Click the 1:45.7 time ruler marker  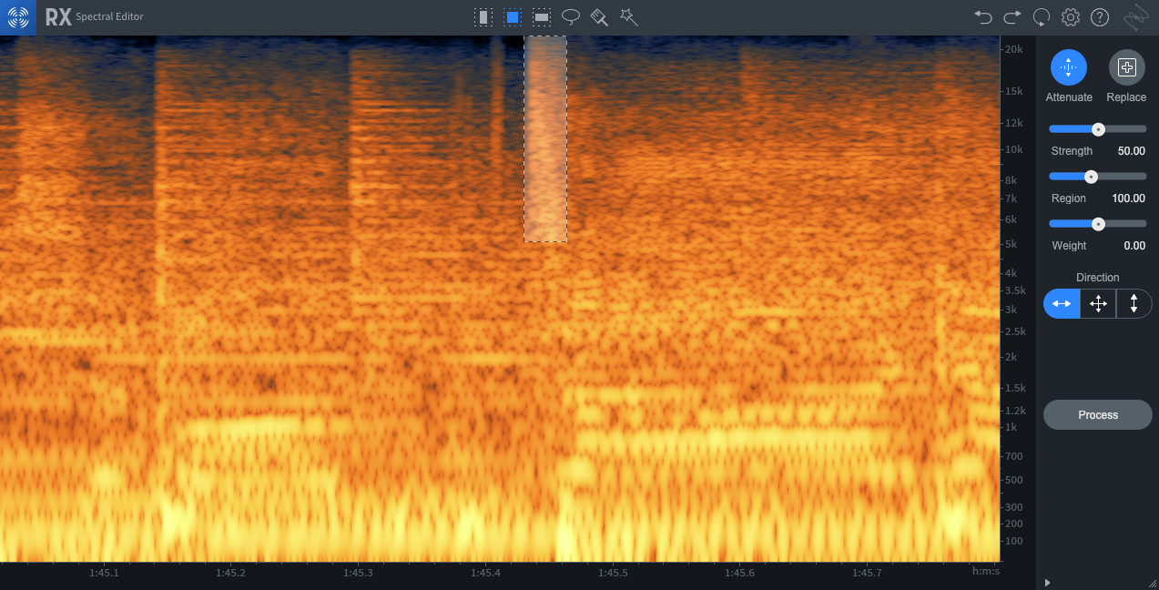pyautogui.click(x=867, y=573)
